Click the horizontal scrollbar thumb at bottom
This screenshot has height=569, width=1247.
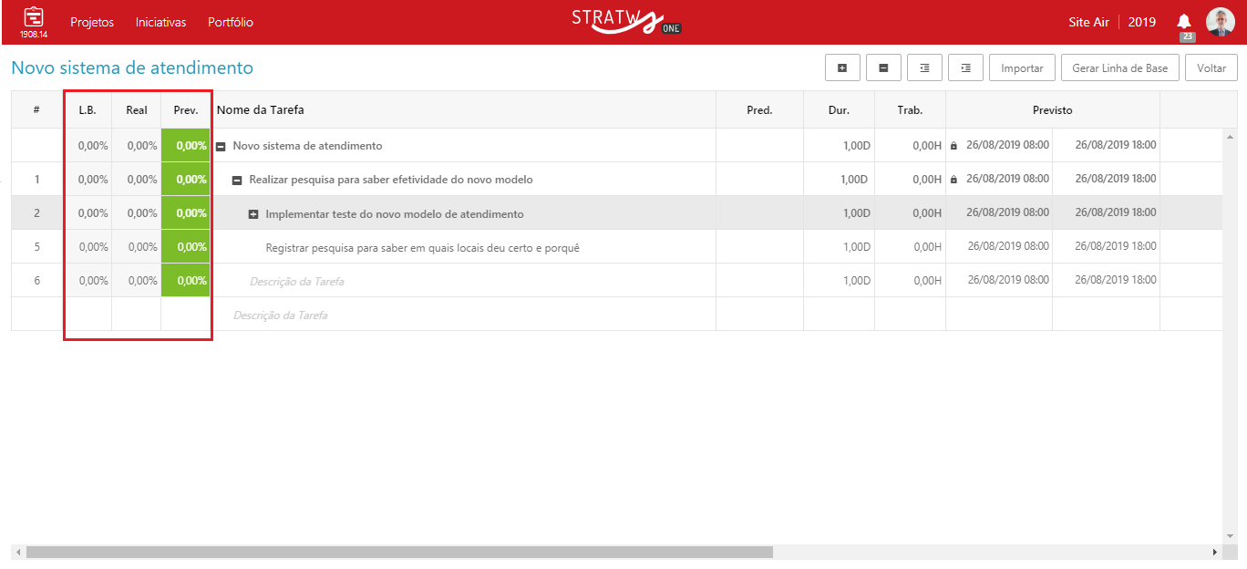[x=399, y=552]
